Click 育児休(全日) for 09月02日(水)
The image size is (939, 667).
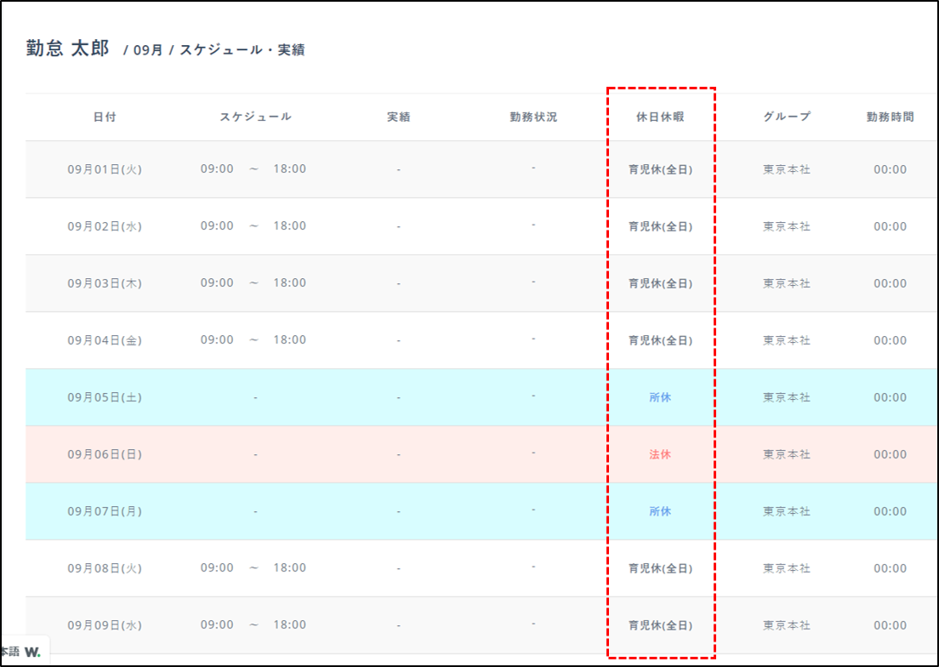click(x=660, y=226)
